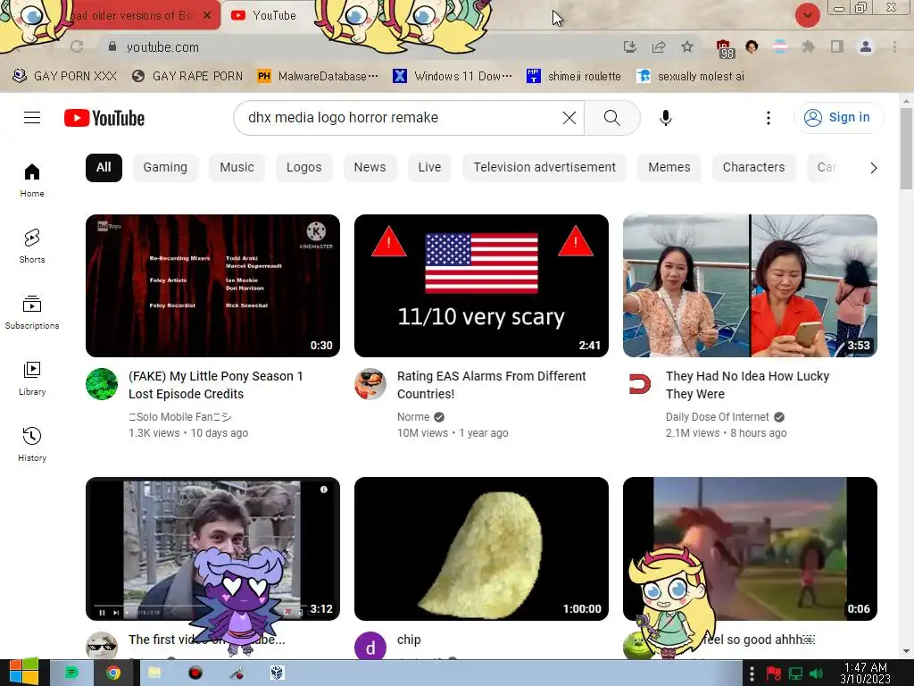
Task: Play the '11/10 very scary' thumbnail
Action: tap(481, 286)
